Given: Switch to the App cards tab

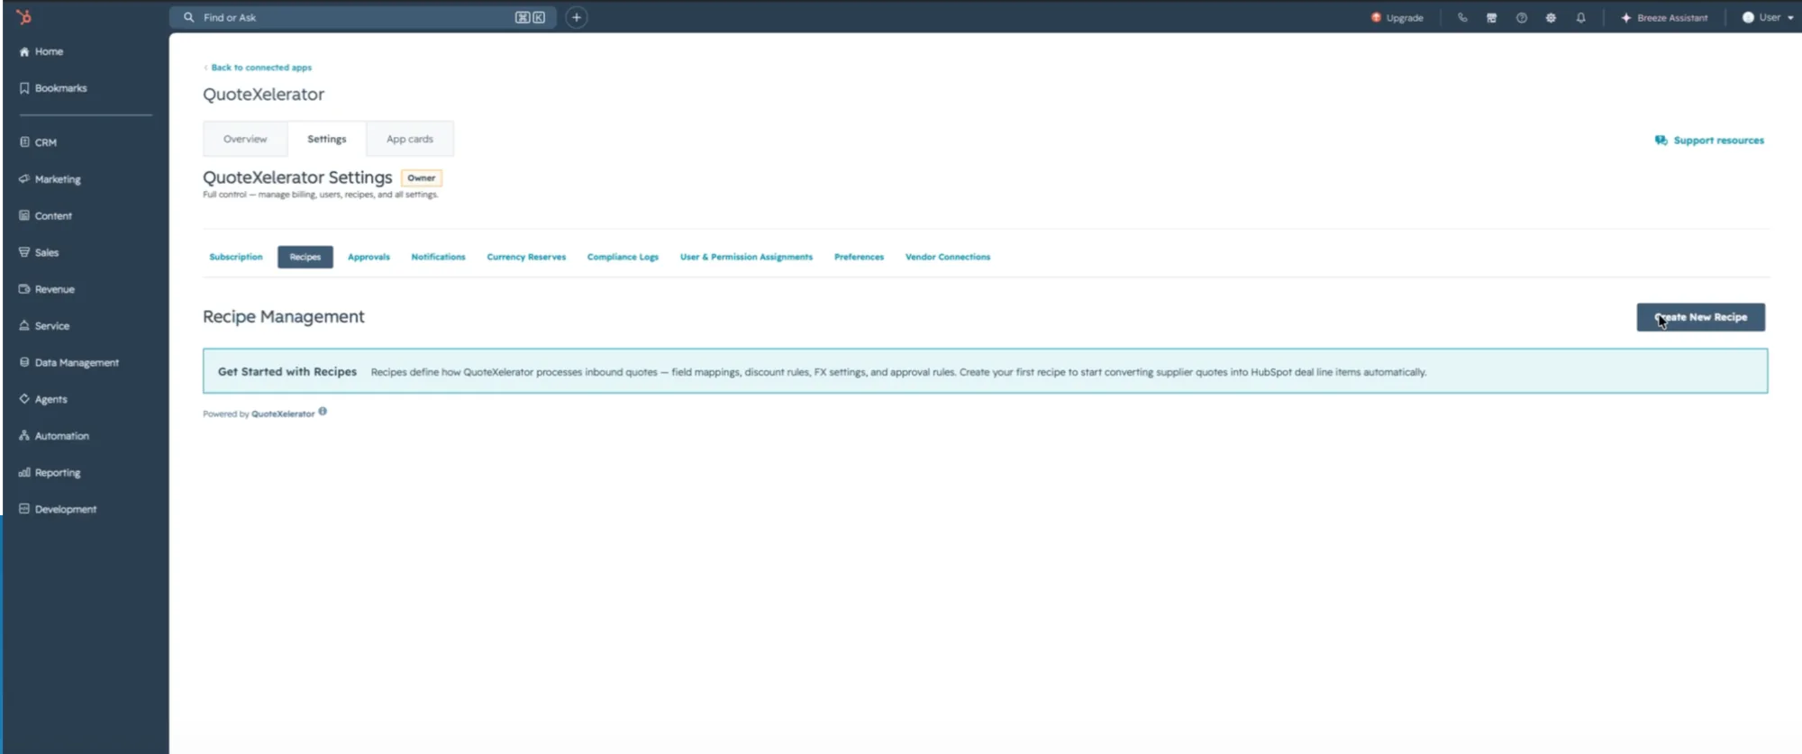Looking at the screenshot, I should (410, 139).
